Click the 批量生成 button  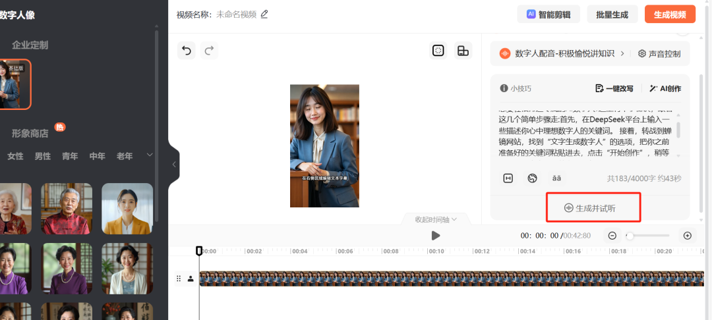pyautogui.click(x=612, y=14)
